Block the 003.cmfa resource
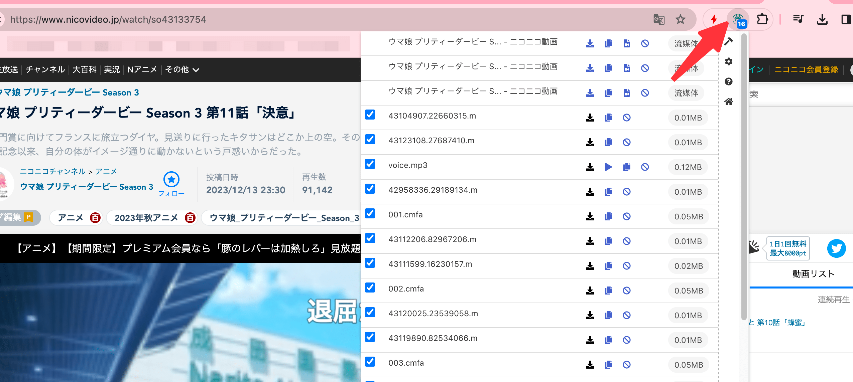The width and height of the screenshot is (853, 382). pyautogui.click(x=627, y=365)
